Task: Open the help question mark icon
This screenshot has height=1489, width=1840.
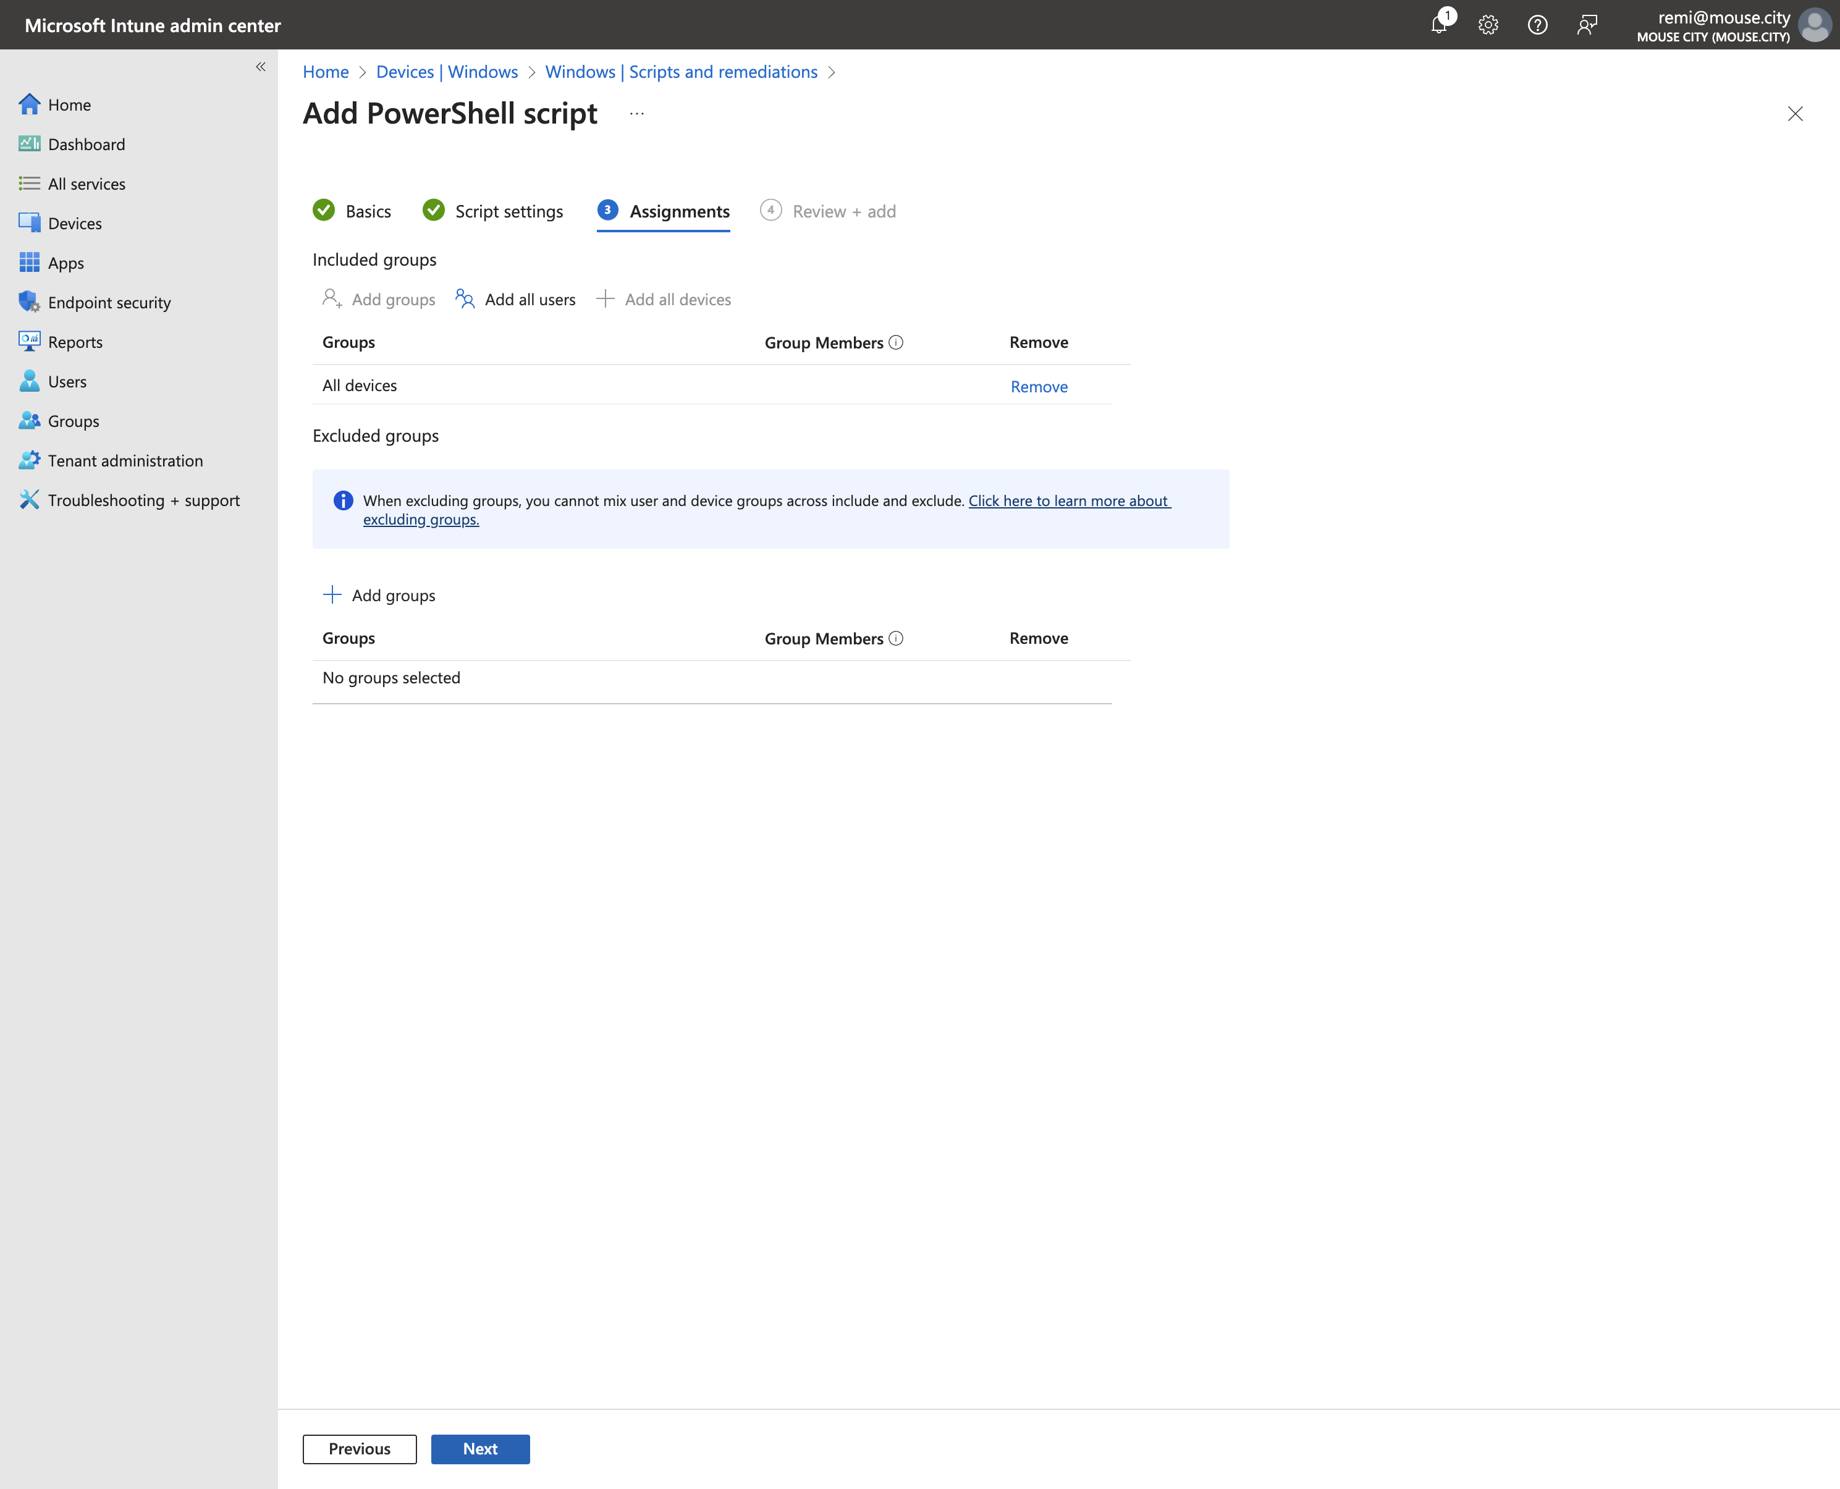Action: (1537, 25)
